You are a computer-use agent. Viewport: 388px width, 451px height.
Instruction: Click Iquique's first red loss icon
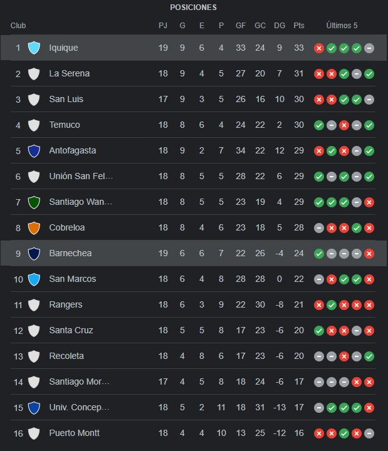coord(319,48)
